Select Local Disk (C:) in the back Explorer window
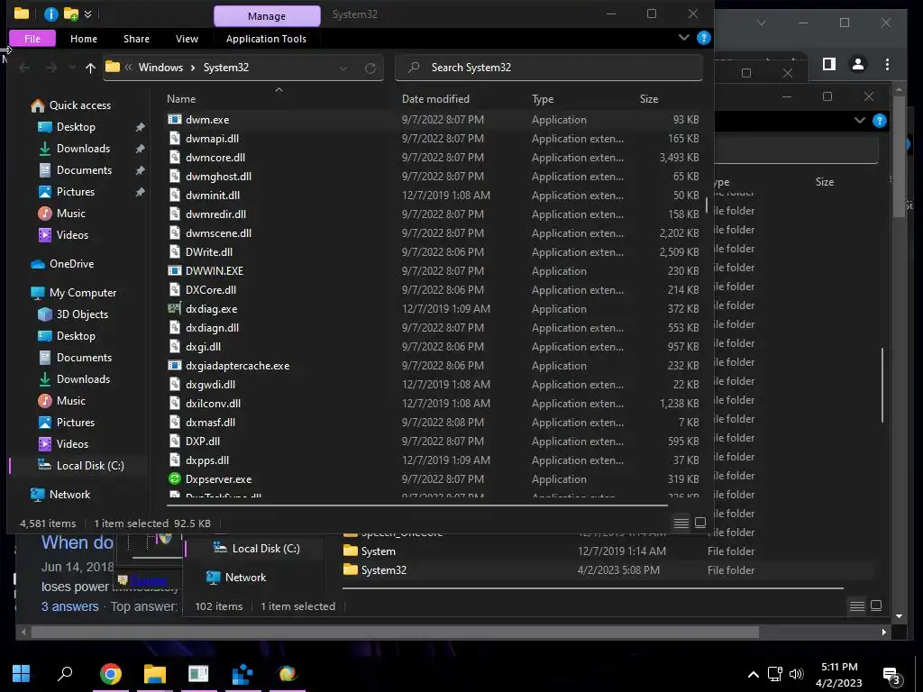This screenshot has height=692, width=923. 266,549
